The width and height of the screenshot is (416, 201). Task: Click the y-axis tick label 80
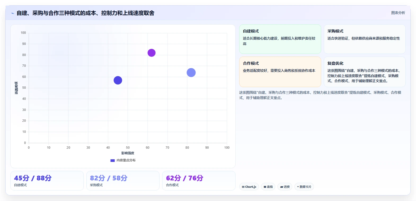click(x=24, y=55)
